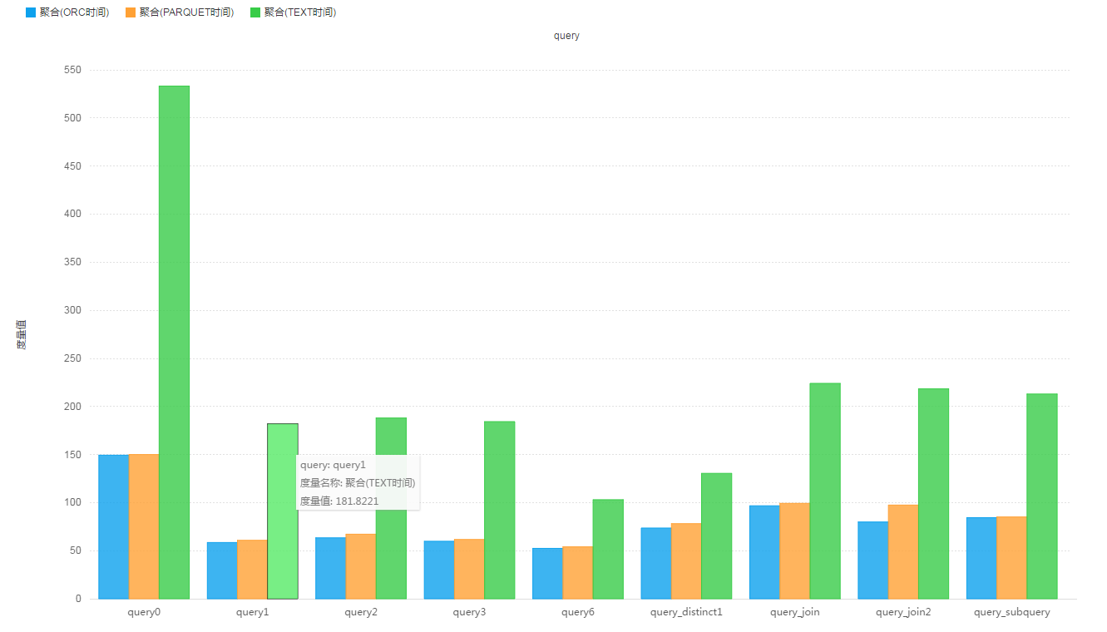Select the blue ORC bar for query_join

(764, 552)
